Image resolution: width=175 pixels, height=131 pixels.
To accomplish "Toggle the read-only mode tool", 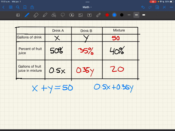I will click(18, 15).
